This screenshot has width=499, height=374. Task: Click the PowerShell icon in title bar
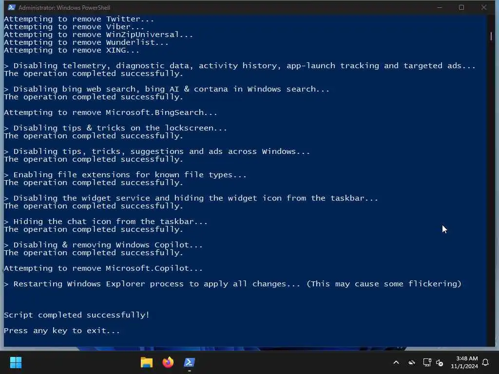pos(12,7)
